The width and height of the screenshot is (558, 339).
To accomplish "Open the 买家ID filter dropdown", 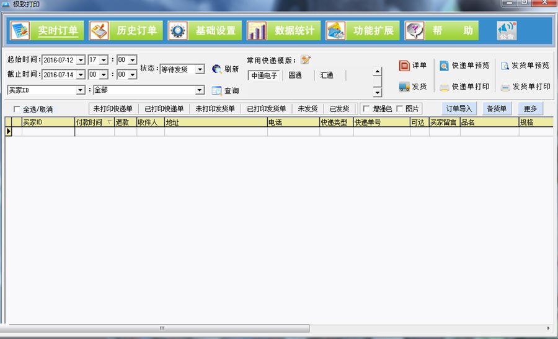I will pos(81,90).
